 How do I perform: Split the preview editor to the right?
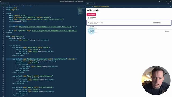click(x=168, y=4)
